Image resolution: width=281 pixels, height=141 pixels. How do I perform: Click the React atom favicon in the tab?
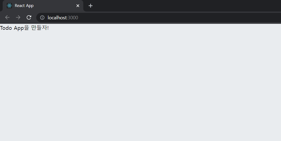coord(9,6)
